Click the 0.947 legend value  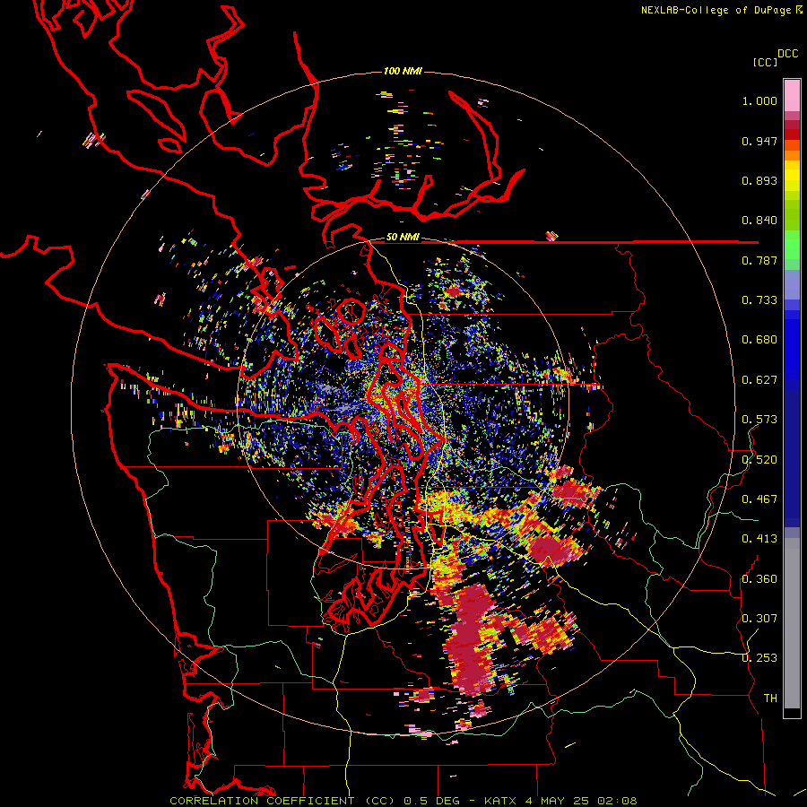pos(759,141)
